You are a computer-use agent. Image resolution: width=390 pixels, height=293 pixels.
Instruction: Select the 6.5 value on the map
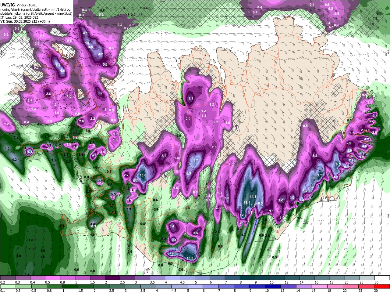260,203
